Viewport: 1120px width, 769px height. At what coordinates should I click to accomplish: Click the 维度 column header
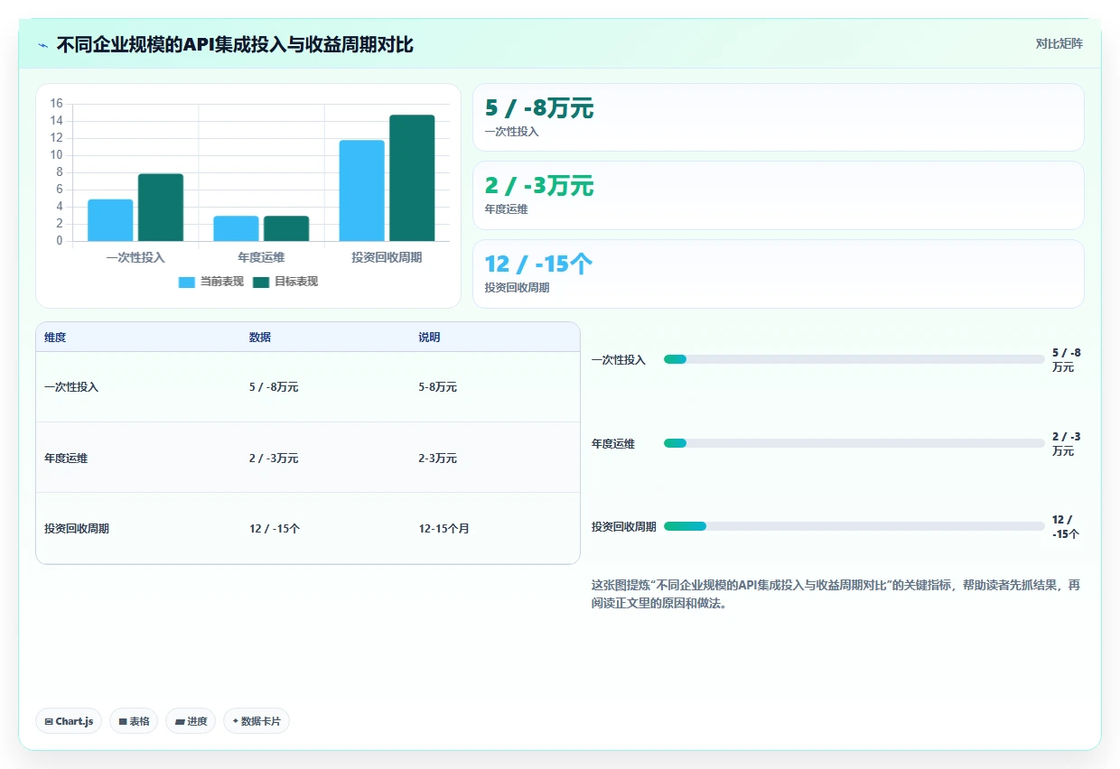[55, 338]
